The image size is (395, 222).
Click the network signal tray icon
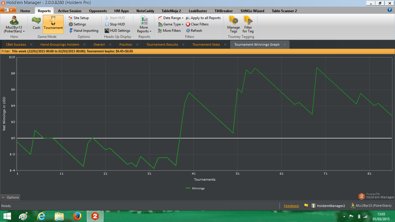coord(366,216)
